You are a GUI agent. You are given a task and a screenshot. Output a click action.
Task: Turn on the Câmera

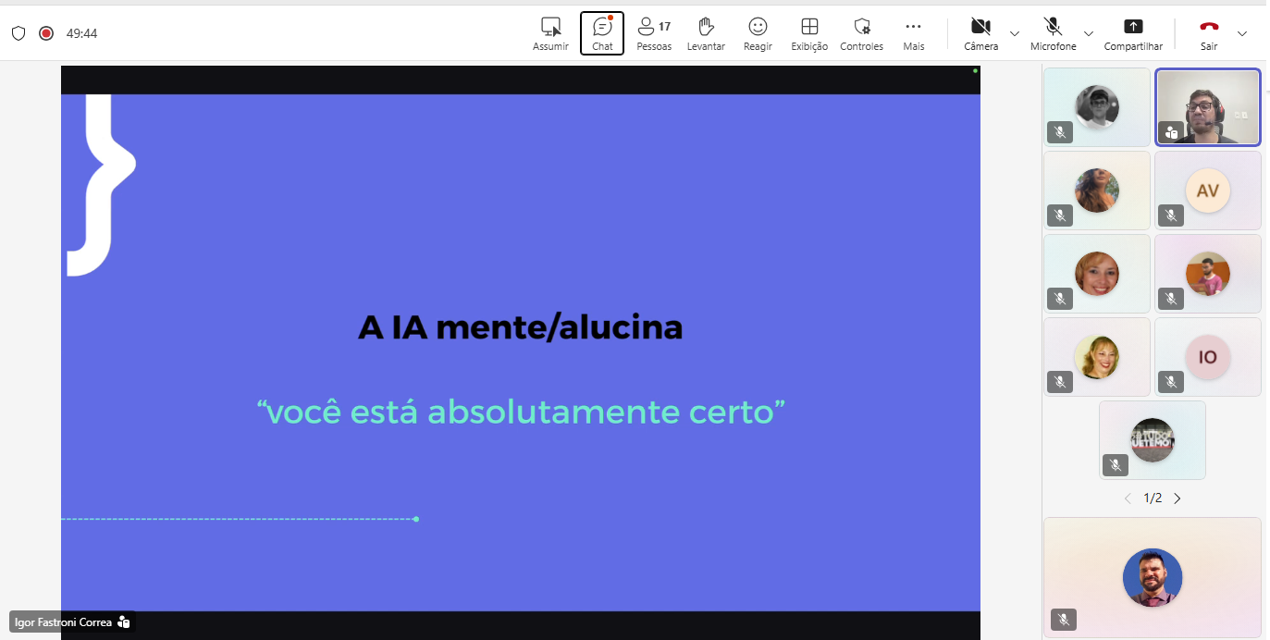[980, 33]
